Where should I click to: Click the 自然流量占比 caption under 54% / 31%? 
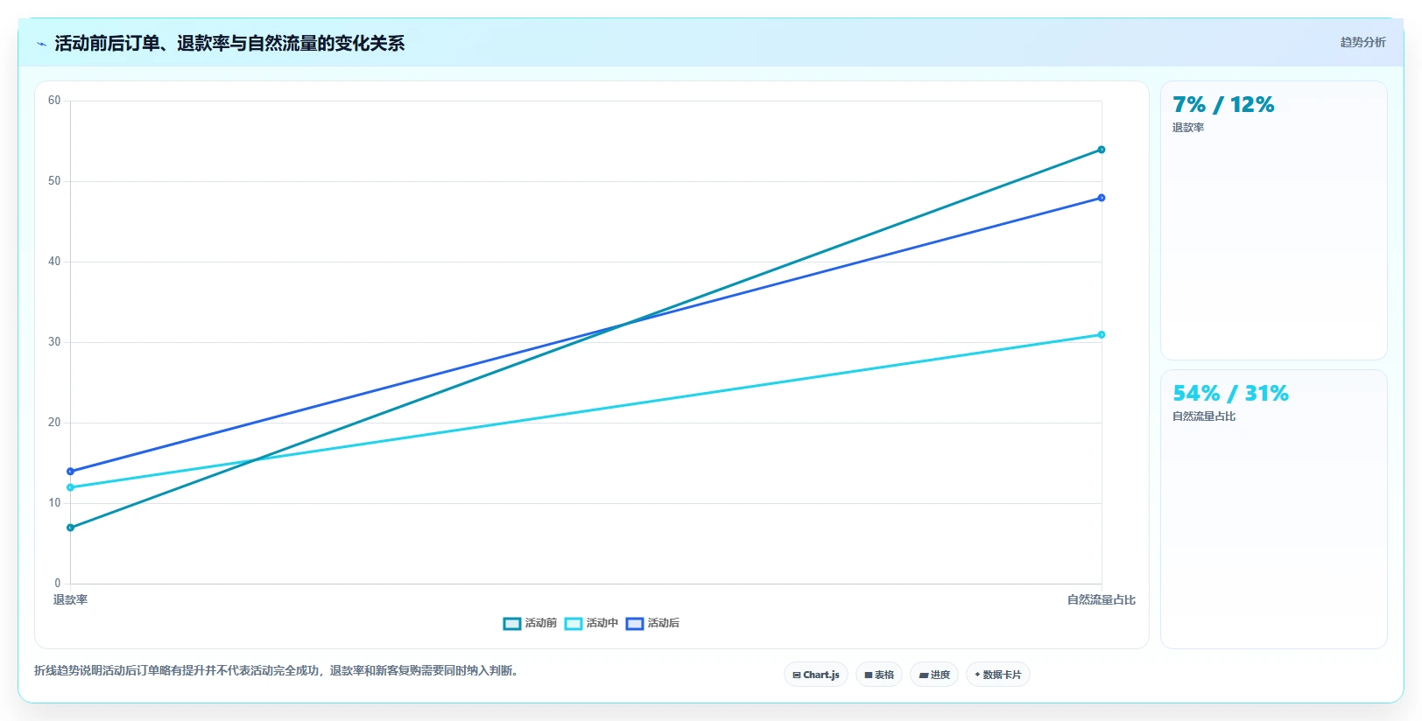coord(1204,416)
